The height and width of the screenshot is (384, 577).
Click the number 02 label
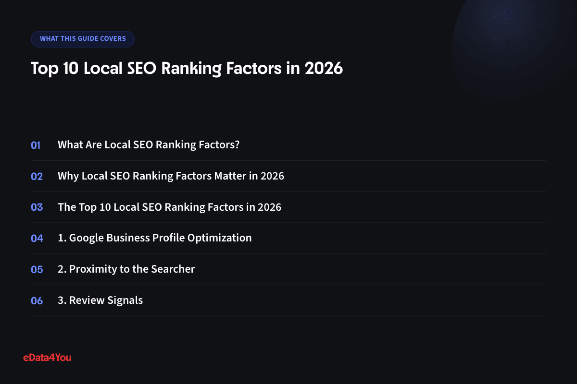point(37,176)
